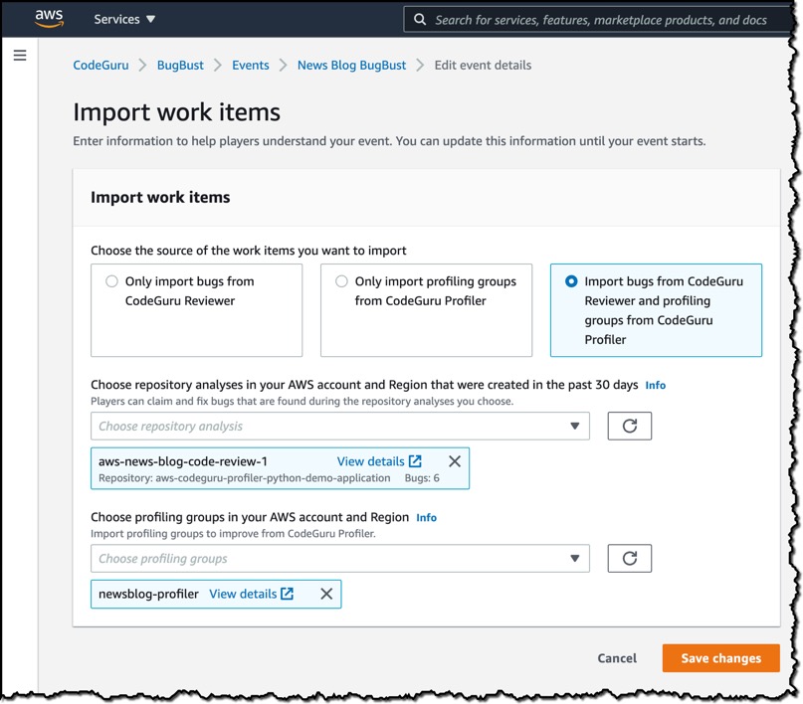Expand Choose profiling groups dropdown
The width and height of the screenshot is (803, 704).
point(340,558)
